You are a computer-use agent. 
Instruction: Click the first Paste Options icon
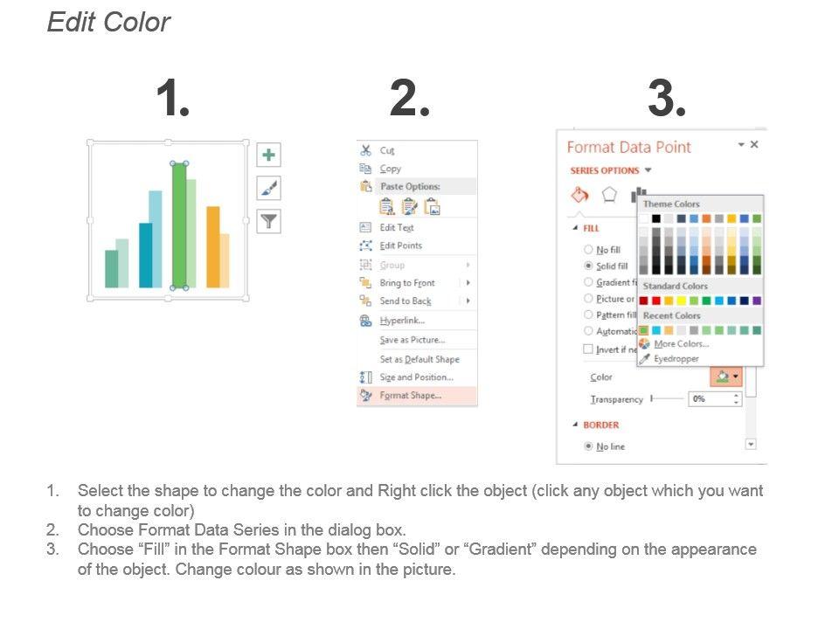(387, 206)
